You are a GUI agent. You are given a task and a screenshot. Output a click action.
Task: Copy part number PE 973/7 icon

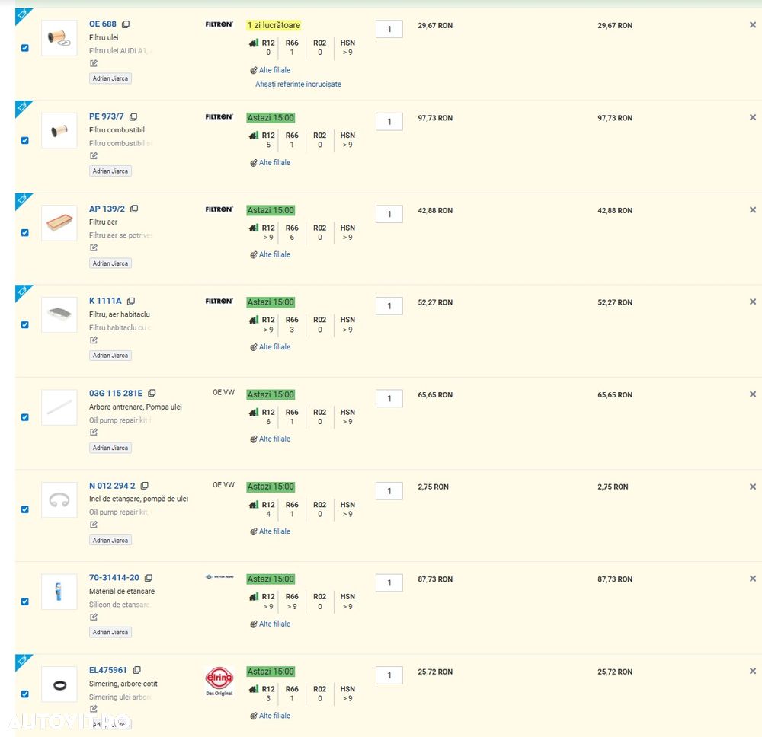pyautogui.click(x=133, y=117)
